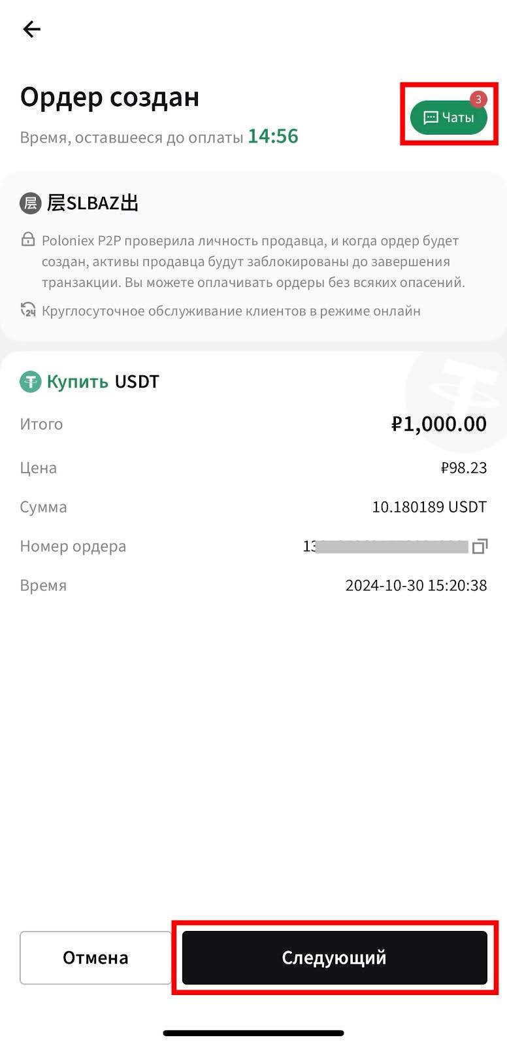Tap the back arrow icon
Screen dimensions: 507x1046
click(31, 29)
